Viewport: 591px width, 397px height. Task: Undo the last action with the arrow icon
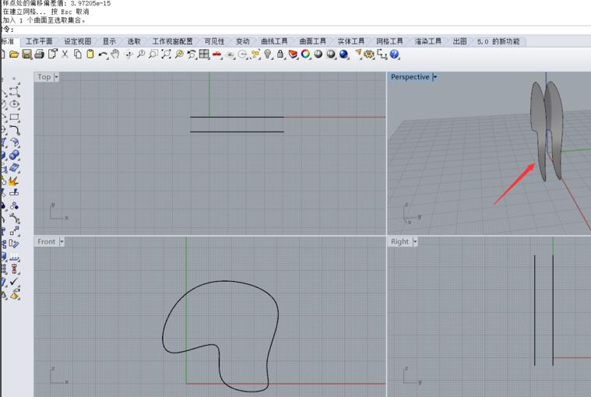click(103, 54)
